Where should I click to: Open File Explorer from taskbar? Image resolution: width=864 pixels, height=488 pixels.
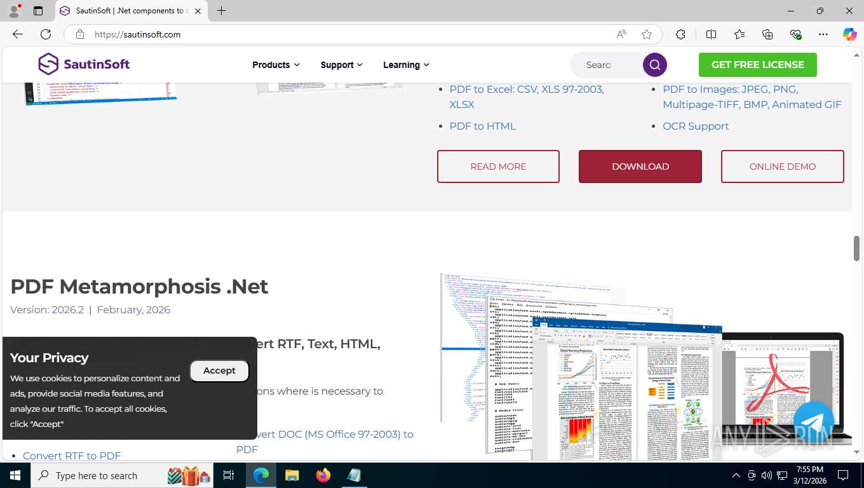tap(292, 475)
